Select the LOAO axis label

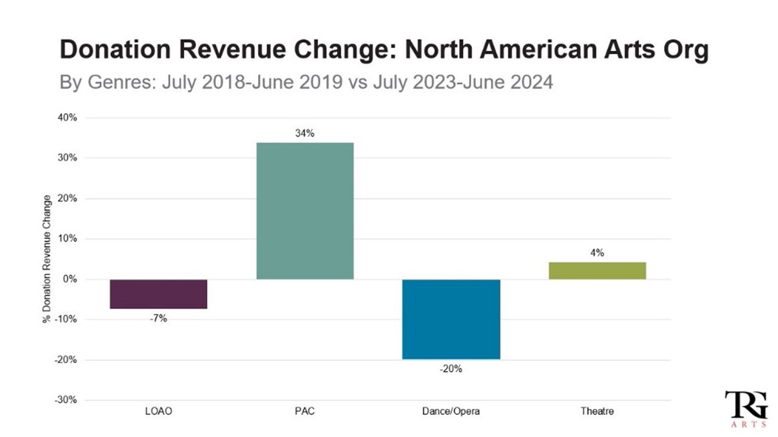pos(159,410)
